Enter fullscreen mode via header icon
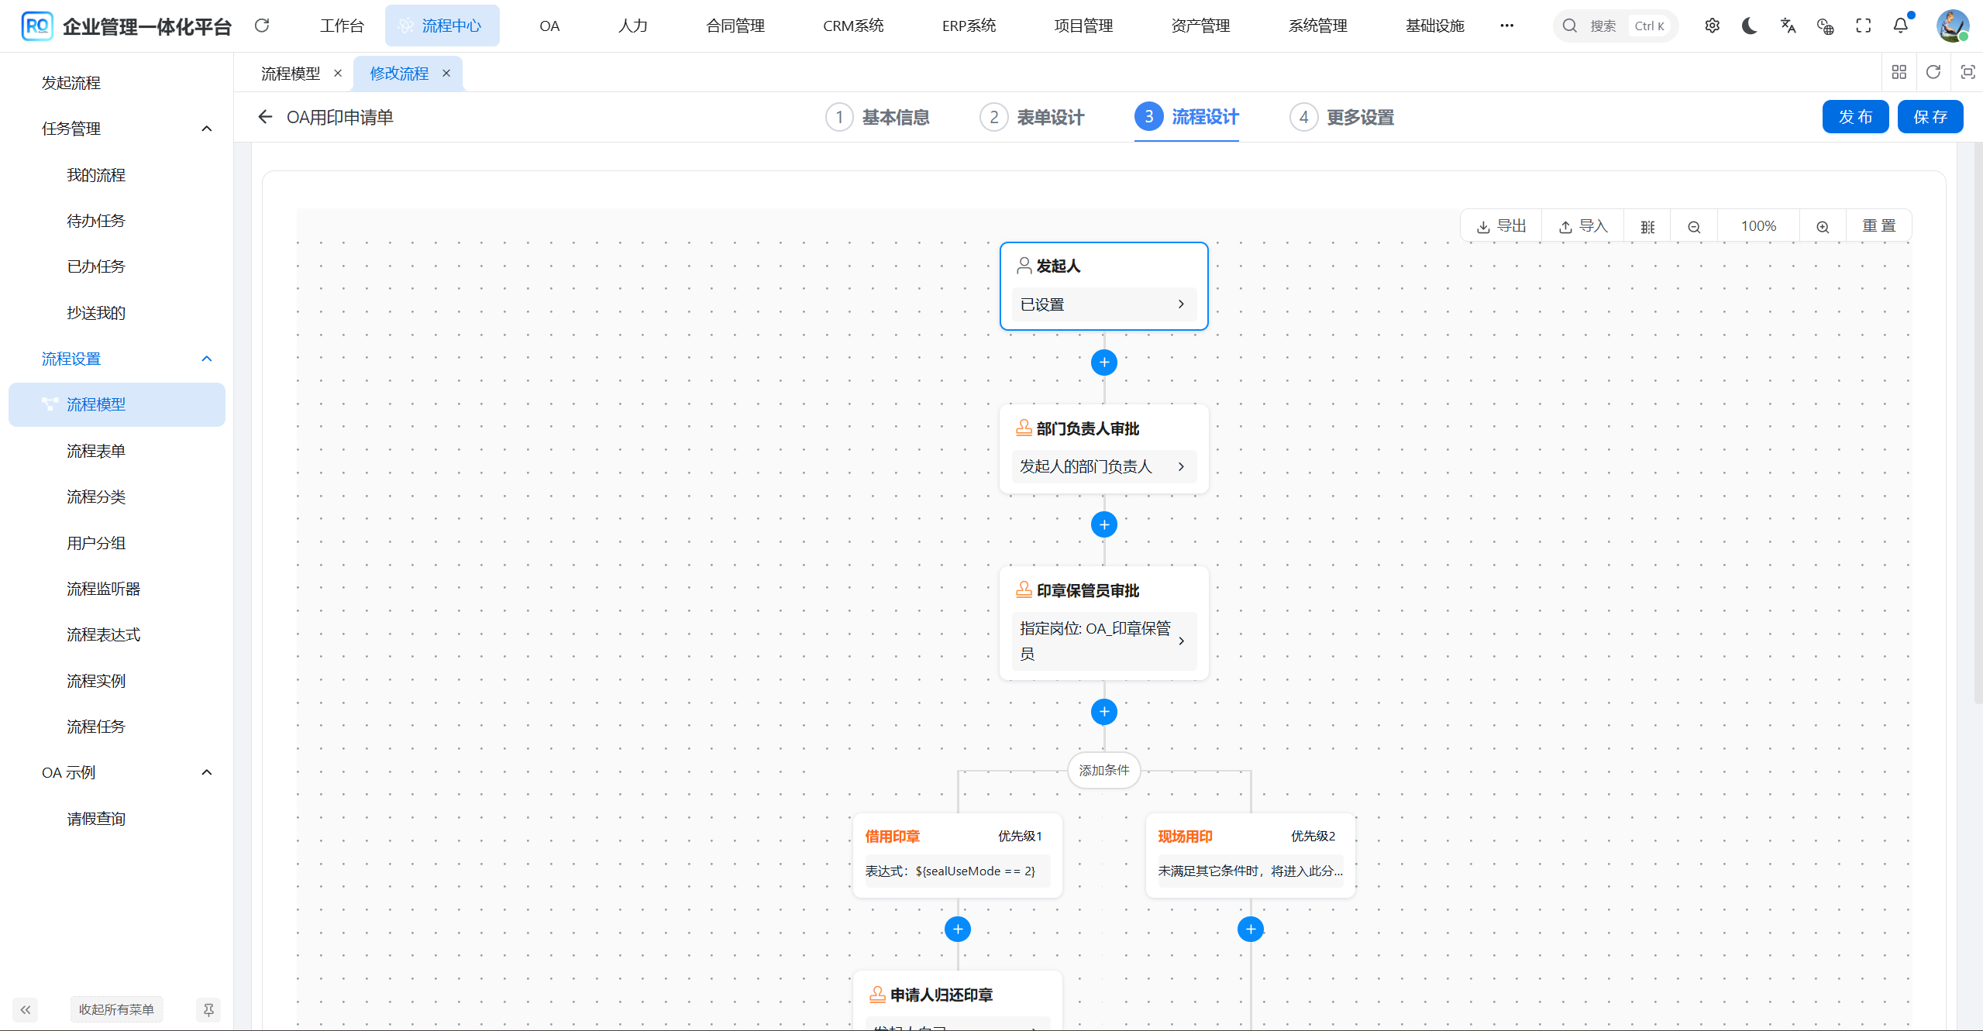 pos(1863,26)
